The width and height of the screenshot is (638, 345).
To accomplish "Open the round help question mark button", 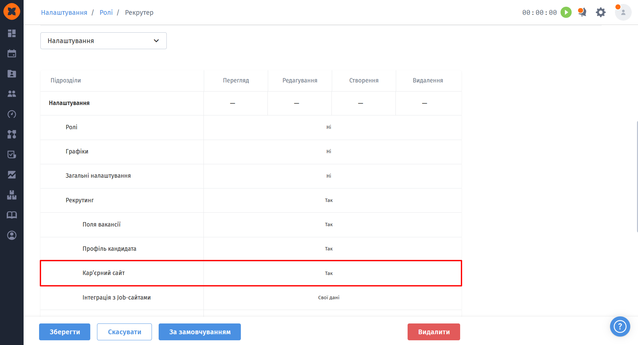I will (620, 326).
